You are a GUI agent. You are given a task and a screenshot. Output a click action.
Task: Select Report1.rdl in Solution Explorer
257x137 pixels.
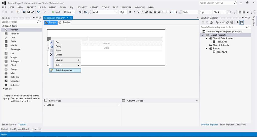pyautogui.click(x=222, y=52)
